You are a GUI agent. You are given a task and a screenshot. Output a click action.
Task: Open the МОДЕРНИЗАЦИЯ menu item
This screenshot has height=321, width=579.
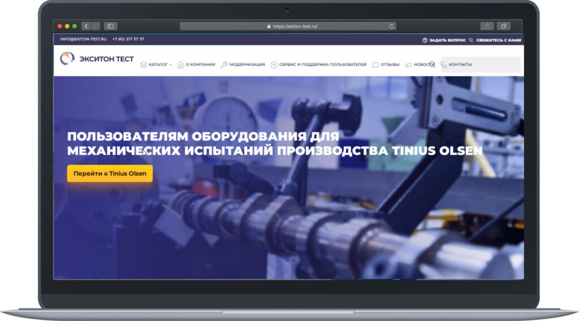coord(247,64)
